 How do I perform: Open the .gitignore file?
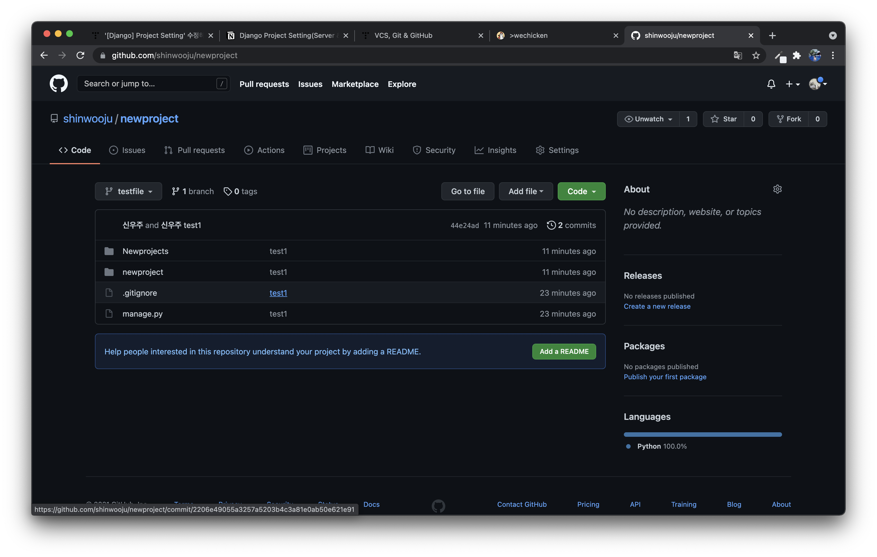point(140,293)
